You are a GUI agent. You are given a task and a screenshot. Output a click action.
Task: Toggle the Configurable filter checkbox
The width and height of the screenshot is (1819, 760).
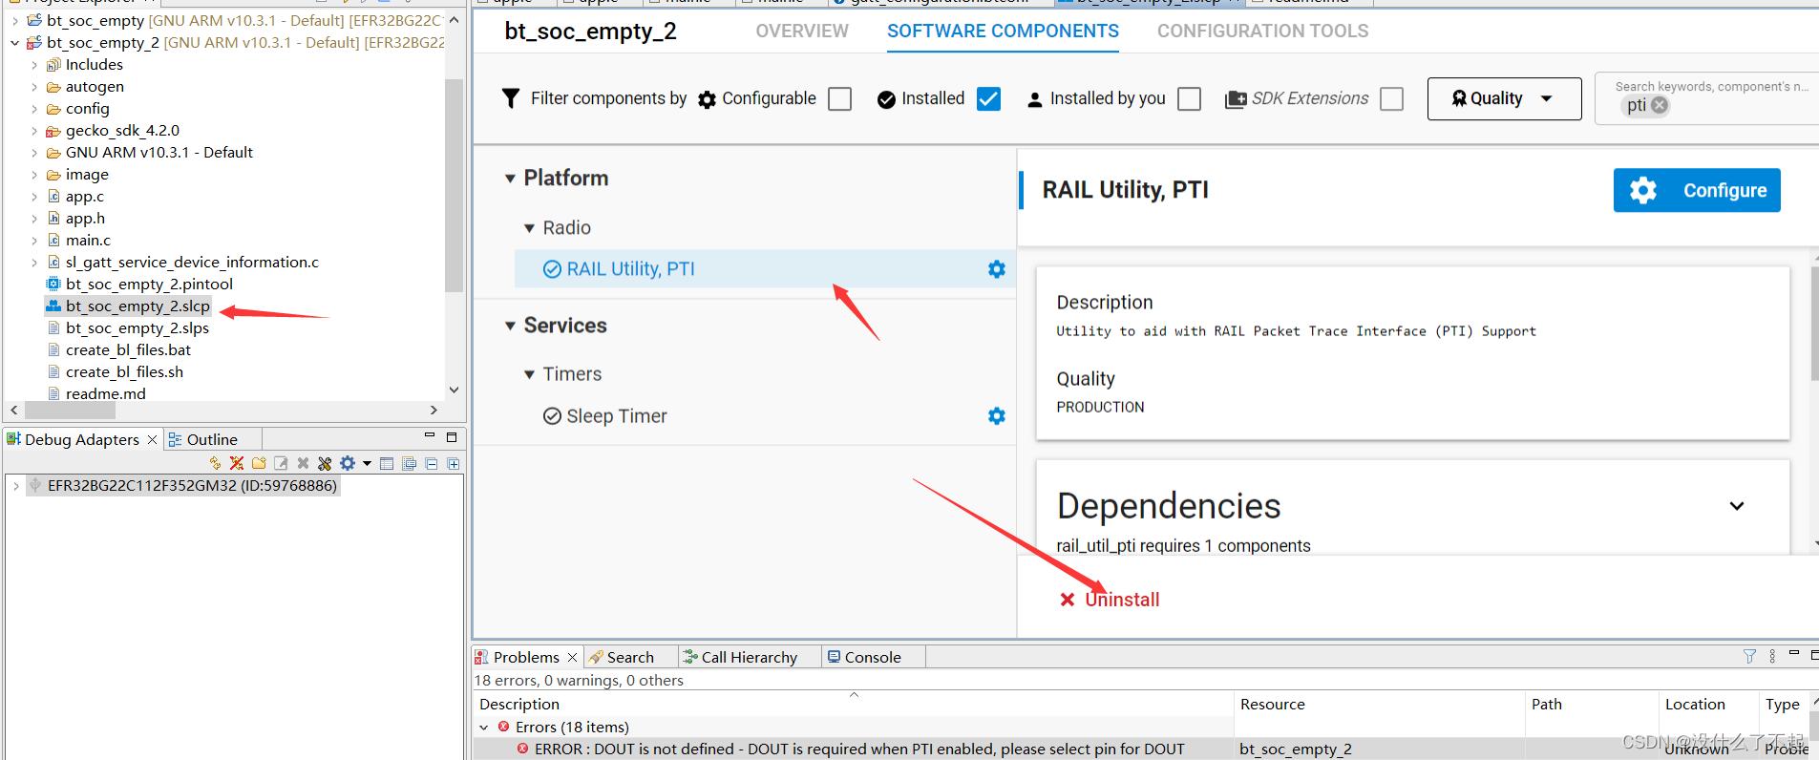tap(840, 98)
